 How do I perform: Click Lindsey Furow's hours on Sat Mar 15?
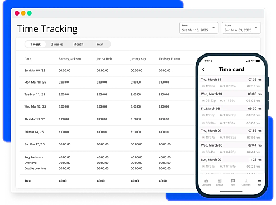click(x=165, y=144)
